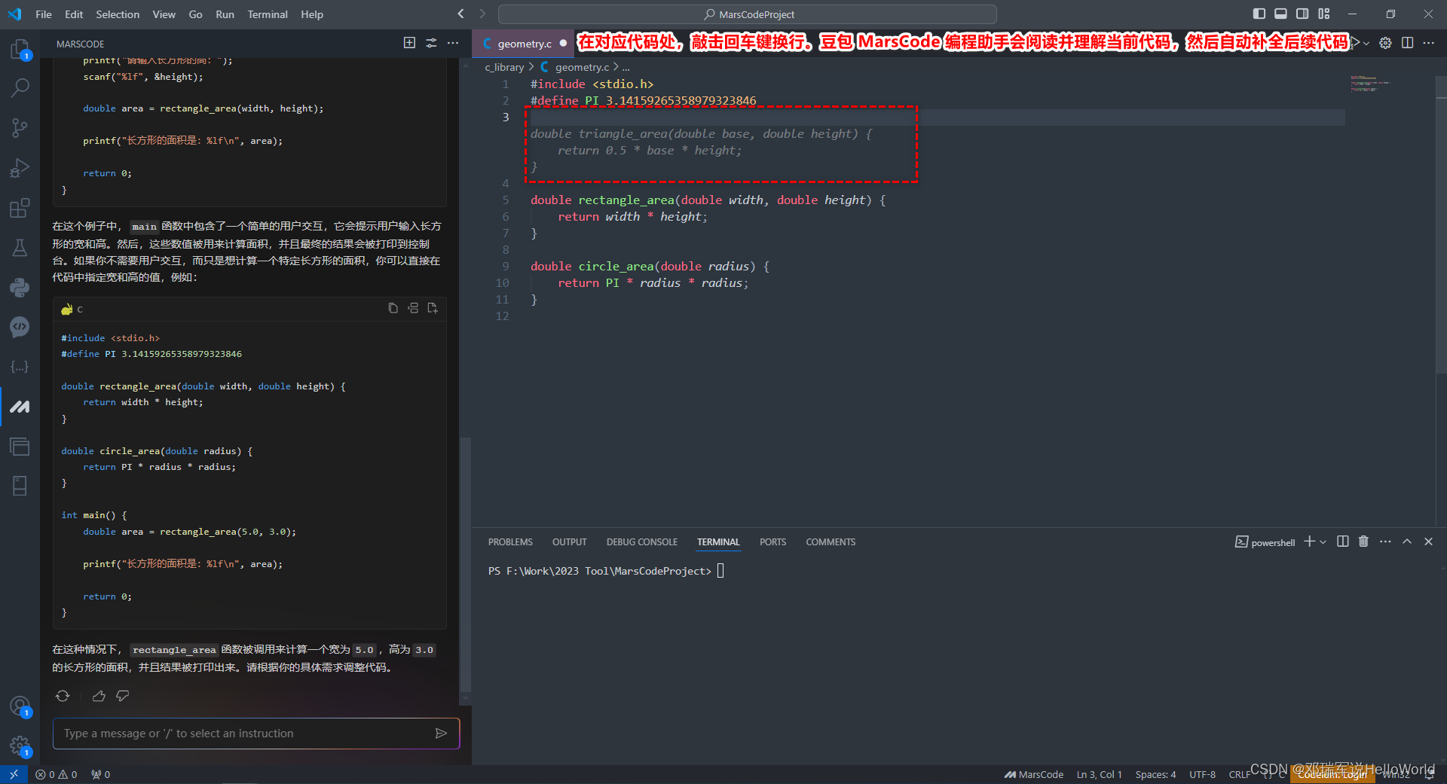This screenshot has width=1447, height=784.
Task: Click the regenerate response icon
Action: coord(63,696)
